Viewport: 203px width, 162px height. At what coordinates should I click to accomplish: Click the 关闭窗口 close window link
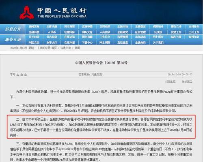click(x=187, y=81)
